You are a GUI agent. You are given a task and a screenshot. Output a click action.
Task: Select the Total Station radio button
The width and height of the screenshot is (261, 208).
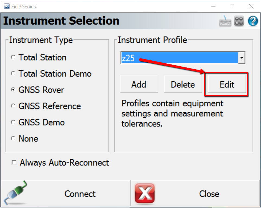point(13,57)
